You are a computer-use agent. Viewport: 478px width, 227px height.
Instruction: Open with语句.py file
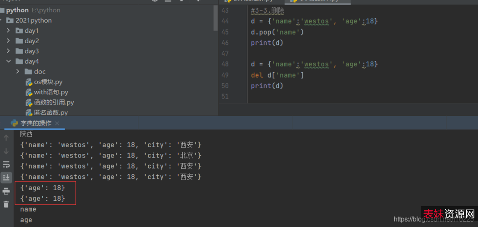[50, 92]
